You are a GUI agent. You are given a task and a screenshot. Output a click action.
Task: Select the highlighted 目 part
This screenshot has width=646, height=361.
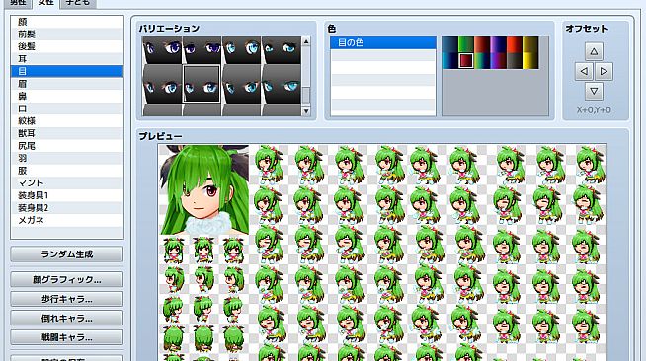point(67,71)
